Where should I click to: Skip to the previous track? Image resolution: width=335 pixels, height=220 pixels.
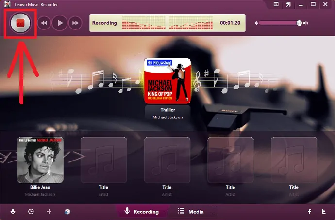tap(44, 23)
